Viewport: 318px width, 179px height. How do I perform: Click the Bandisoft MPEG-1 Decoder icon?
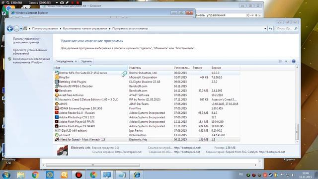pyautogui.click(x=57, y=86)
